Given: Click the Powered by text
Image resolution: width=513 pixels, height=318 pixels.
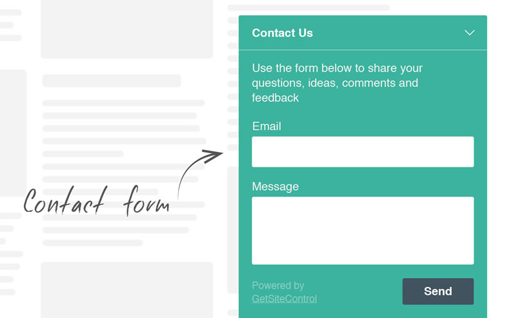Looking at the screenshot, I should click(x=277, y=285).
